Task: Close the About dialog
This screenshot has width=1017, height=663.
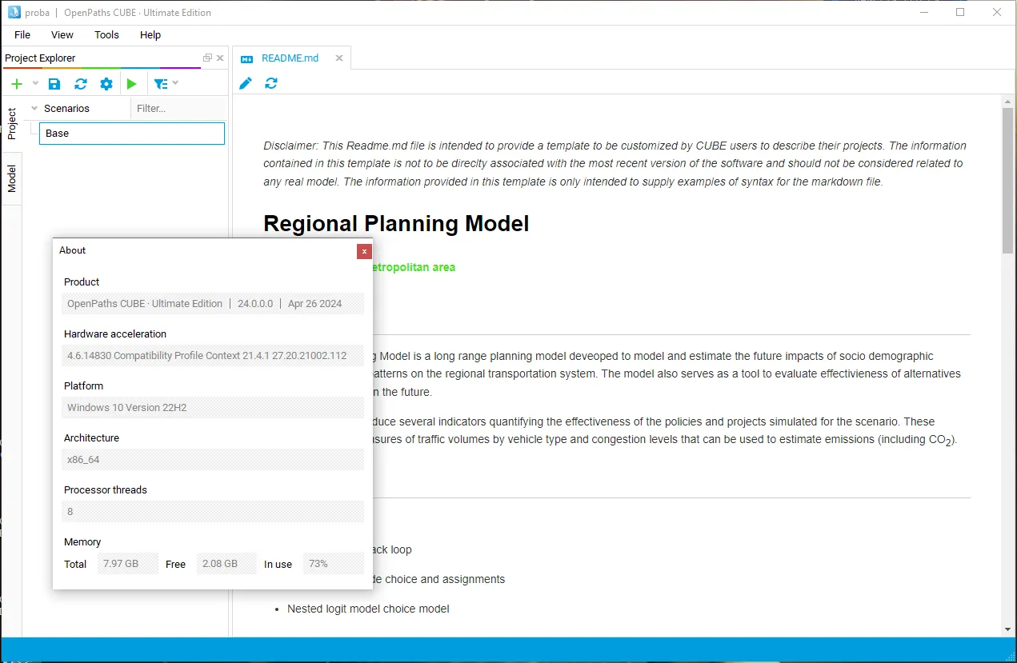Action: click(x=364, y=251)
